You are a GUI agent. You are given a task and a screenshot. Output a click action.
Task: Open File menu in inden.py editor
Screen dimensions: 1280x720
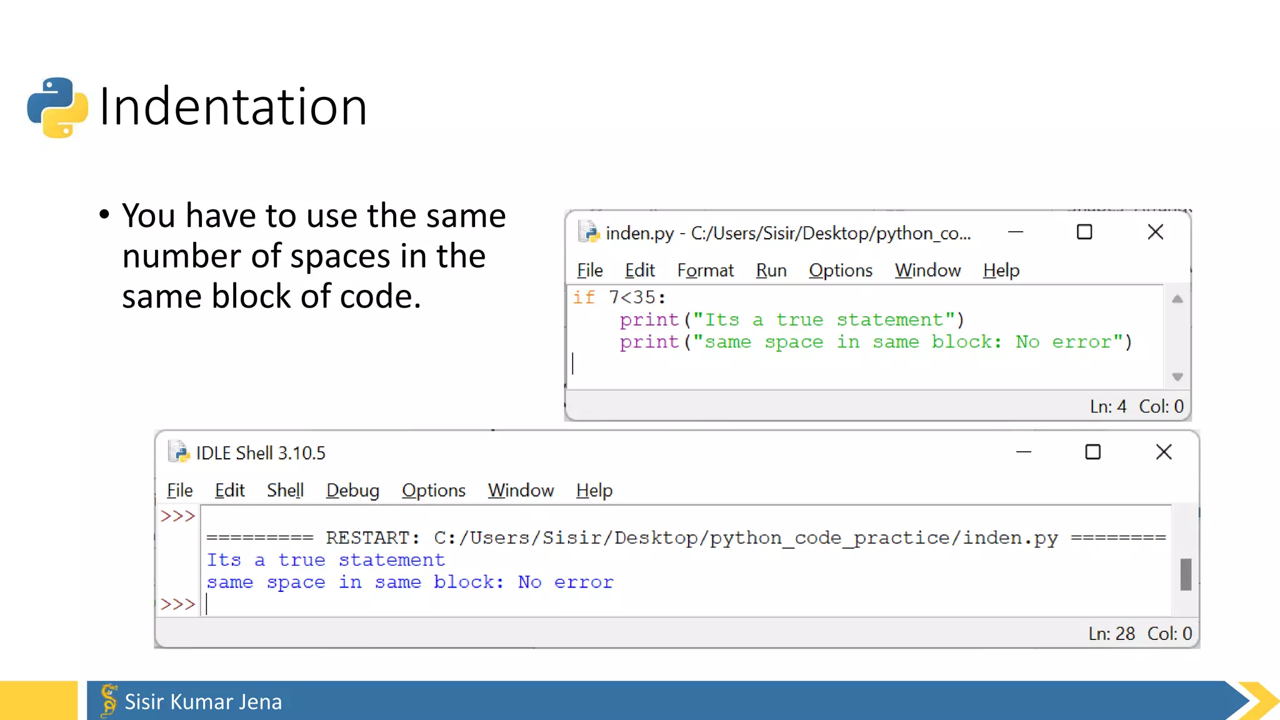(589, 270)
